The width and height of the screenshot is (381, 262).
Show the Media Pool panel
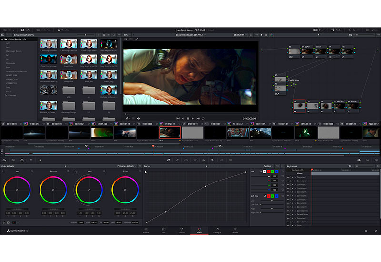[43, 30]
